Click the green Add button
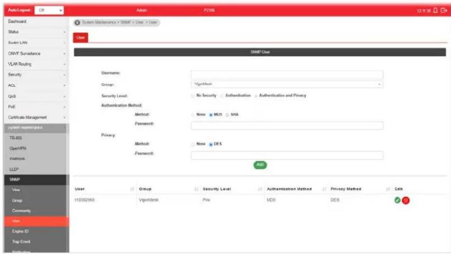Screen dimensions: 451x254 point(260,165)
